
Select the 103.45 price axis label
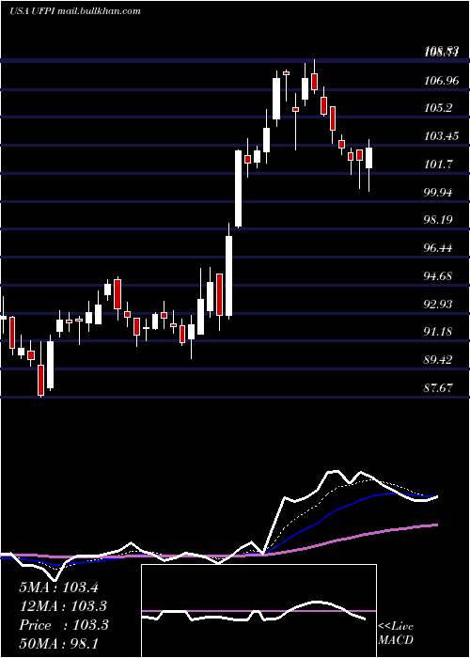click(441, 136)
